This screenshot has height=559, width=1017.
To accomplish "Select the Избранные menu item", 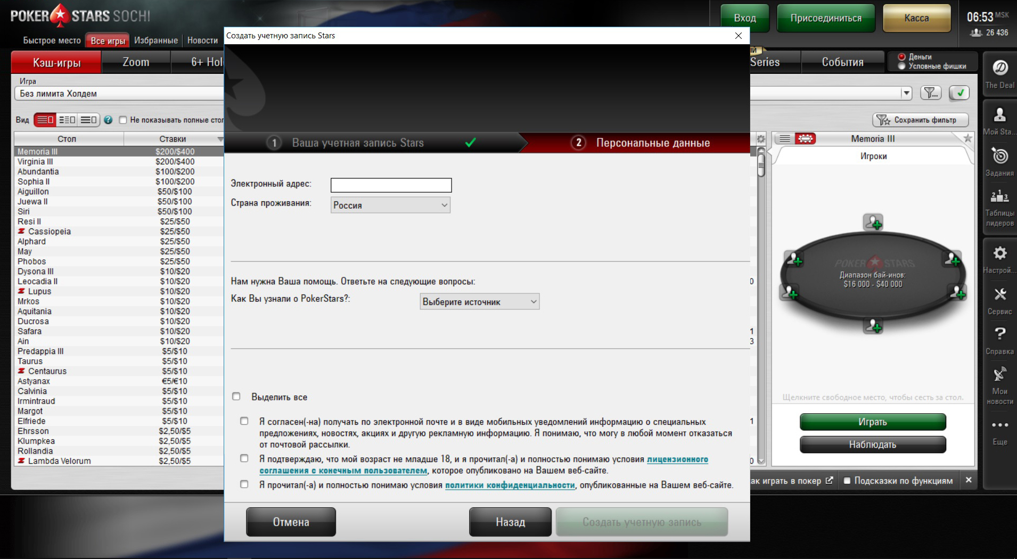I will (x=156, y=40).
